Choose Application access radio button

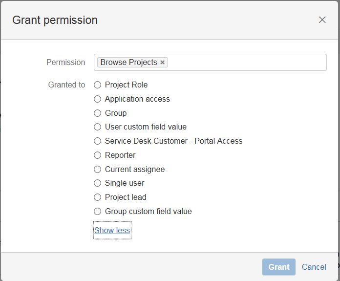98,99
